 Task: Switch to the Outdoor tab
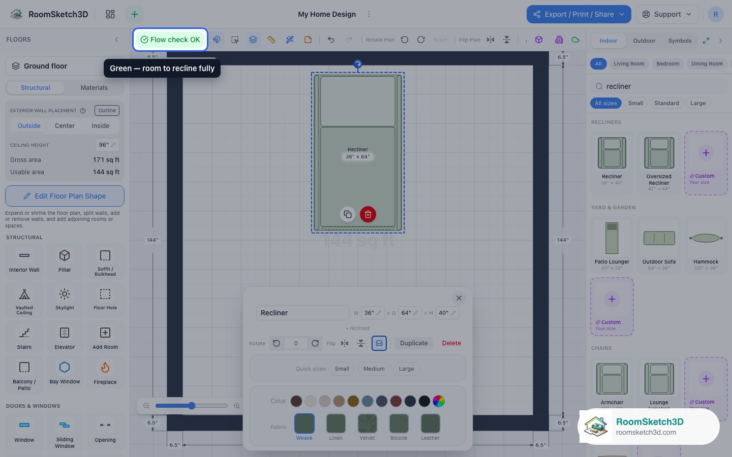[x=644, y=41]
